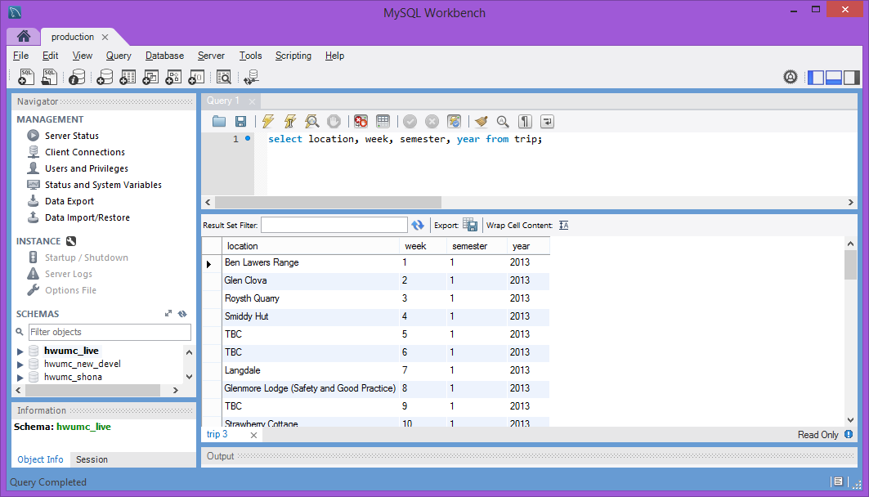Expand the hwumc_live schema
The image size is (869, 497).
(x=20, y=351)
